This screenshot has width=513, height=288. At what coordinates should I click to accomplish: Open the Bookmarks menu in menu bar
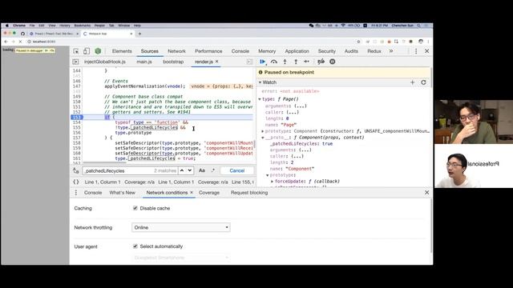click(x=82, y=26)
